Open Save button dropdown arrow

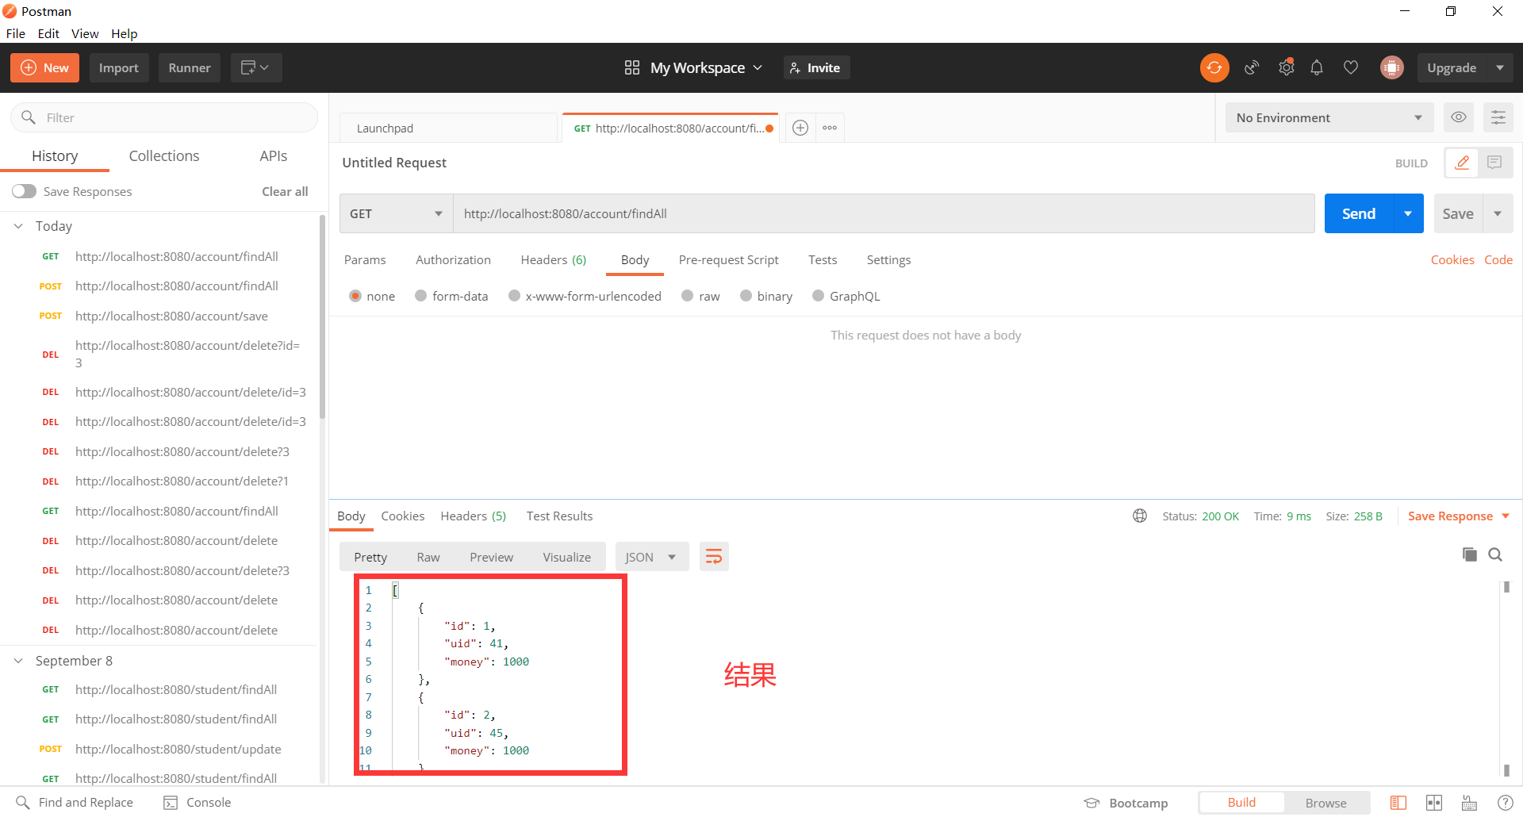(1498, 213)
